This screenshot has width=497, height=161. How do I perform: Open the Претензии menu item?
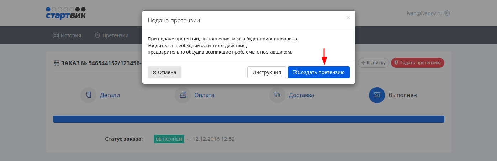tap(111, 35)
